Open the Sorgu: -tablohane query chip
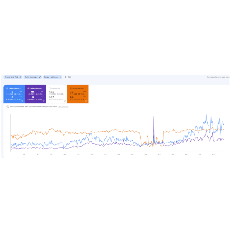232x232 pixels. 51,77
